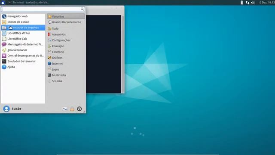Select the Configurações category

[x=66, y=40]
